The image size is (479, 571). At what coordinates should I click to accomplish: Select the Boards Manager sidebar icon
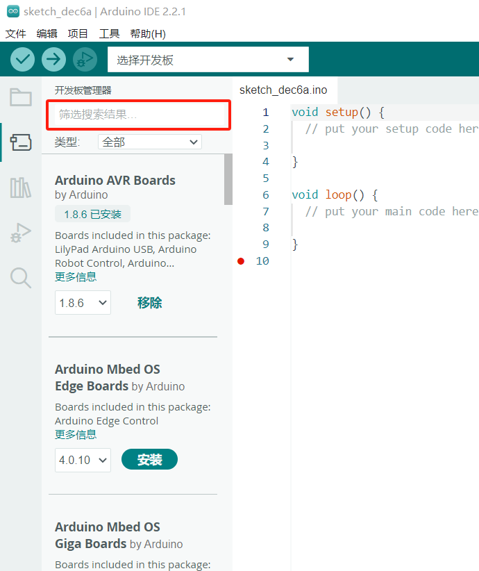(x=21, y=142)
